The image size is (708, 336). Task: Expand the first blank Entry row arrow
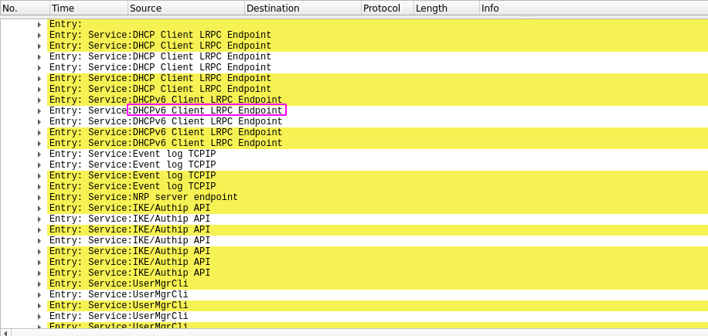[x=39, y=25]
